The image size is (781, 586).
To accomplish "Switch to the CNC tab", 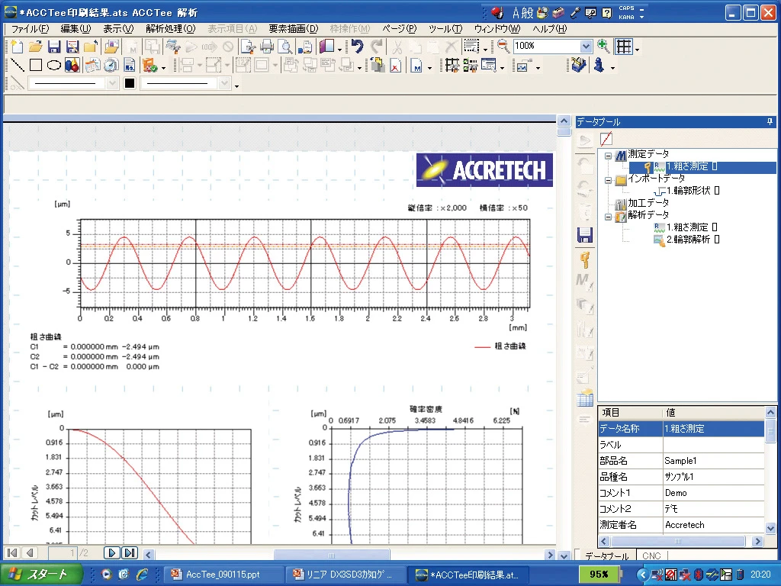I will click(651, 555).
